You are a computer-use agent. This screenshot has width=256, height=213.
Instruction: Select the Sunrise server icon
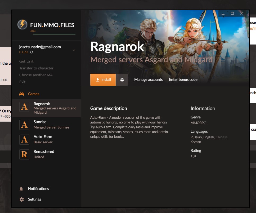24,125
